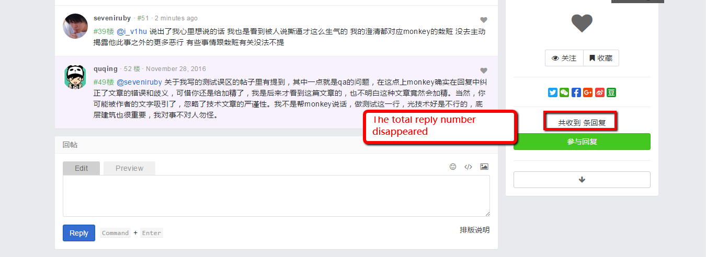The width and height of the screenshot is (706, 257).
Task: Upload an image using the picture icon
Action: pyautogui.click(x=484, y=167)
